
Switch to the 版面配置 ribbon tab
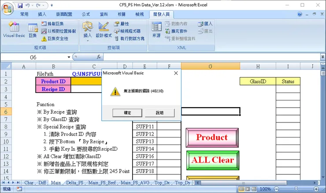pyautogui.click(x=64, y=14)
